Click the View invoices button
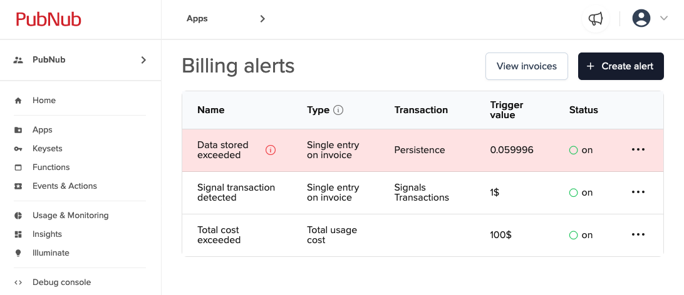 click(527, 66)
